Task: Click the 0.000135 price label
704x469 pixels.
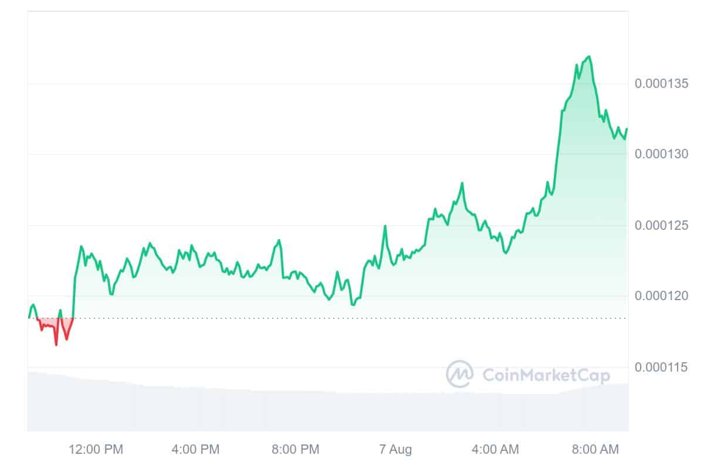Action: pyautogui.click(x=662, y=84)
